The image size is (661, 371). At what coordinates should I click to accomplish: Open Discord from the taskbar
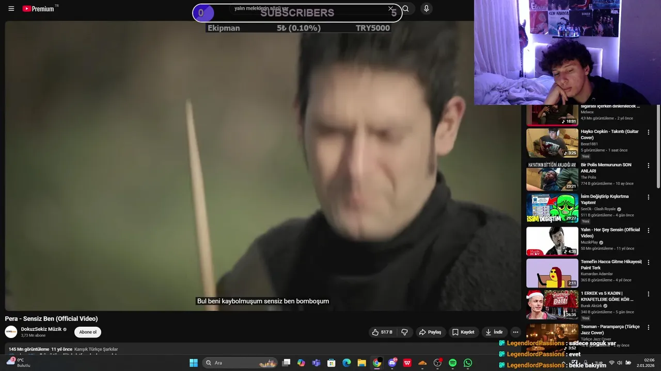tap(392, 363)
